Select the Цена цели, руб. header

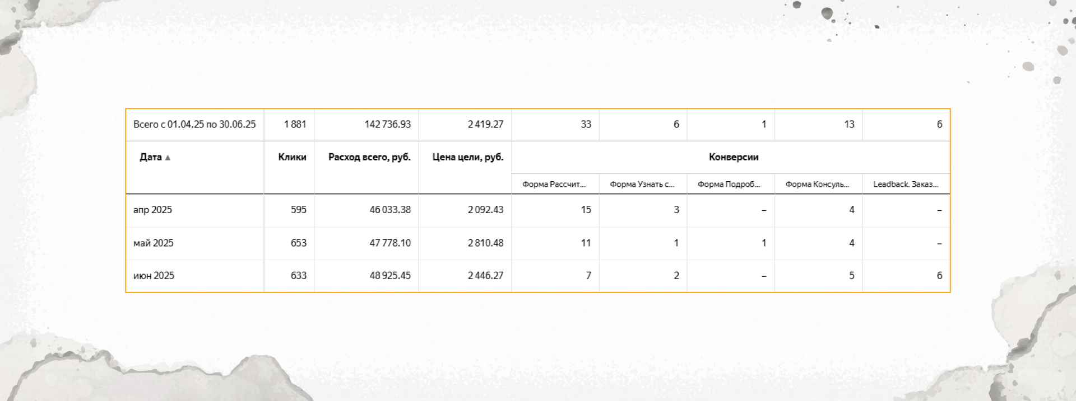[467, 157]
